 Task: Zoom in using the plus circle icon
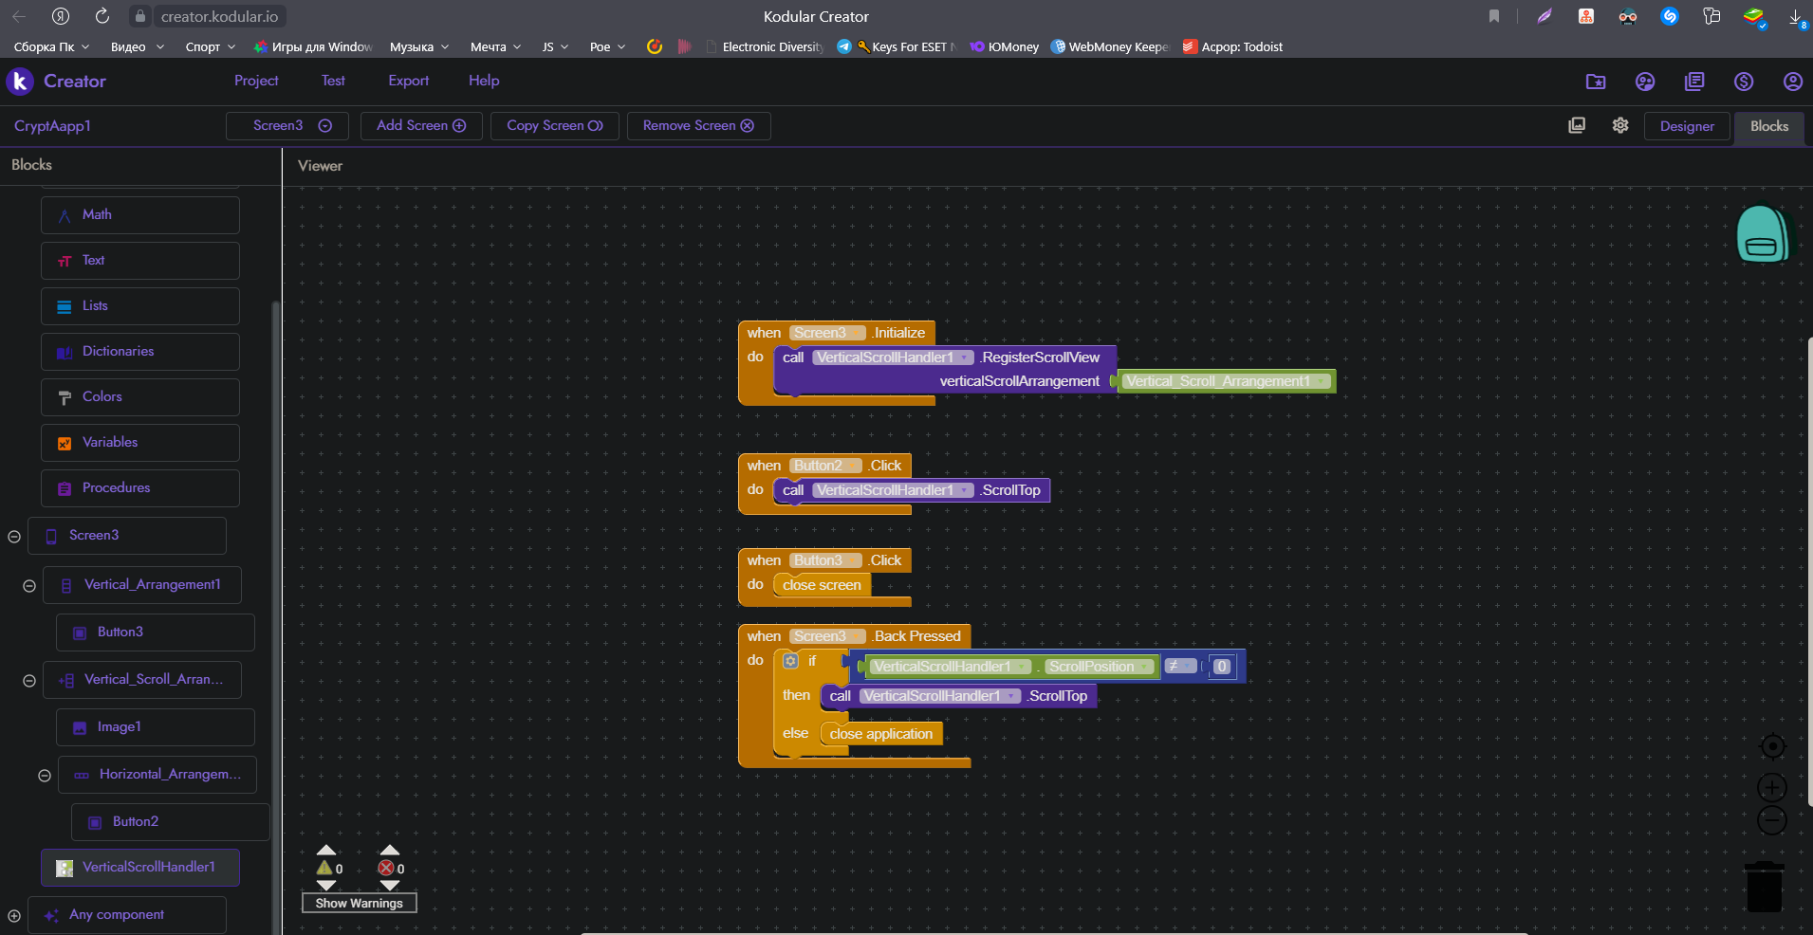click(x=1771, y=787)
